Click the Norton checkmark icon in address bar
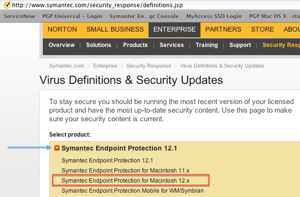 (7, 5)
